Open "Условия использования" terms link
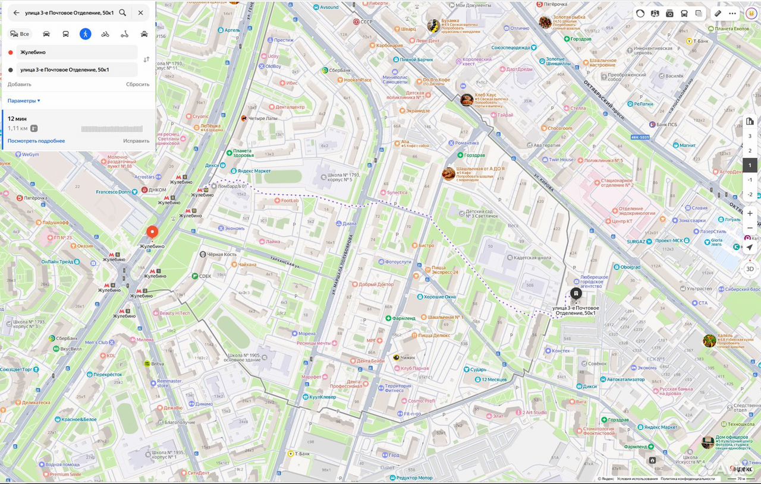This screenshot has height=484, width=761. pyautogui.click(x=637, y=479)
